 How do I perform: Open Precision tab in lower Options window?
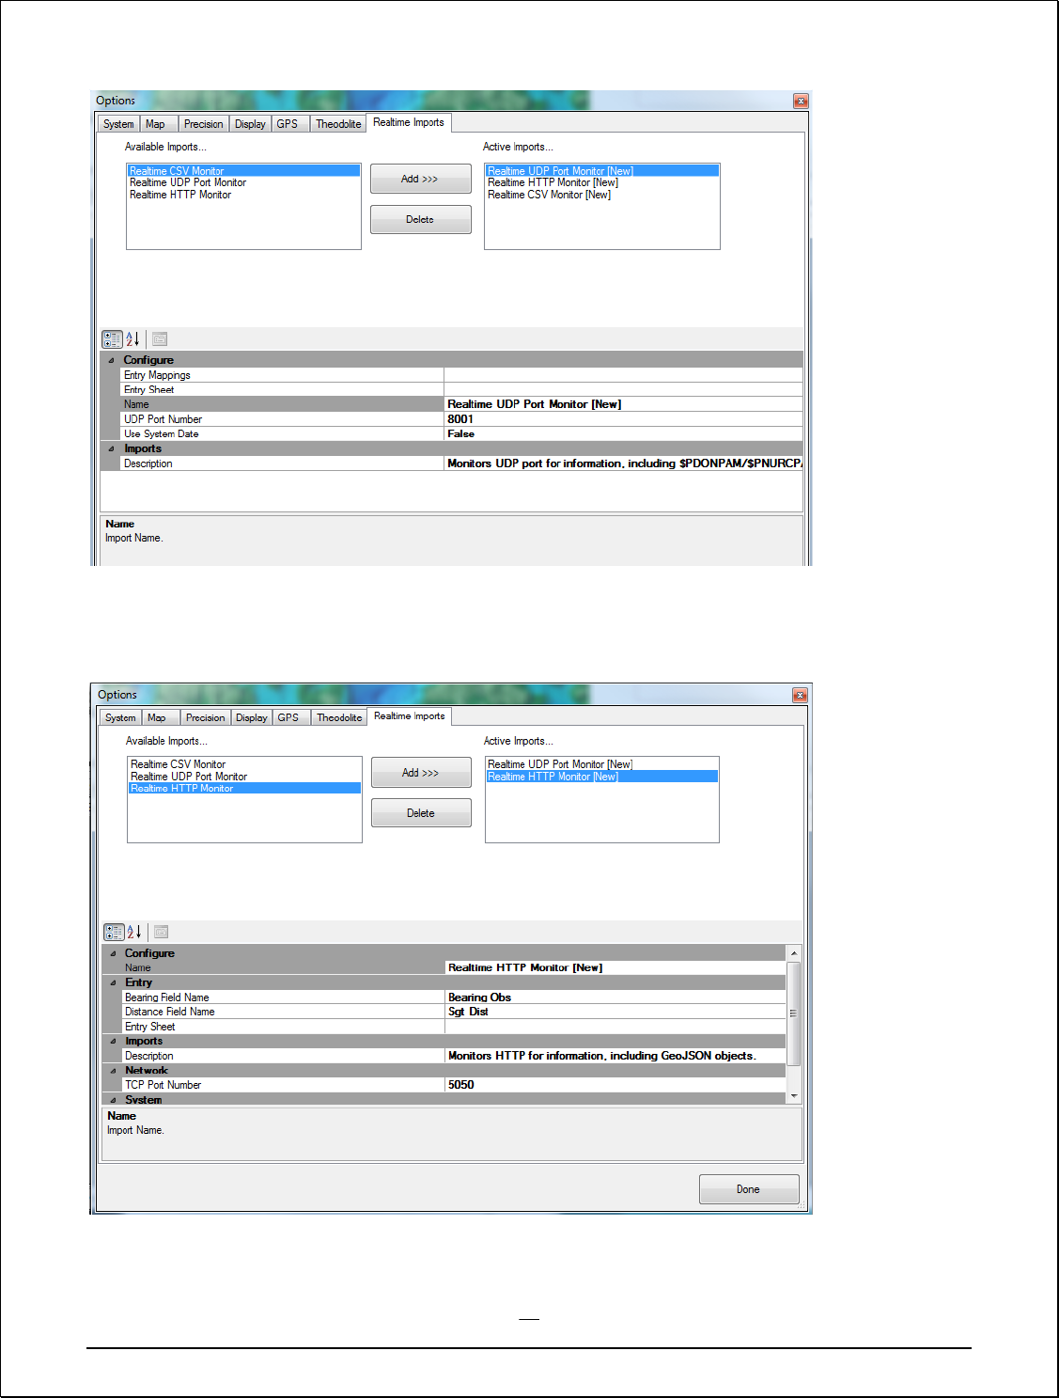(205, 717)
